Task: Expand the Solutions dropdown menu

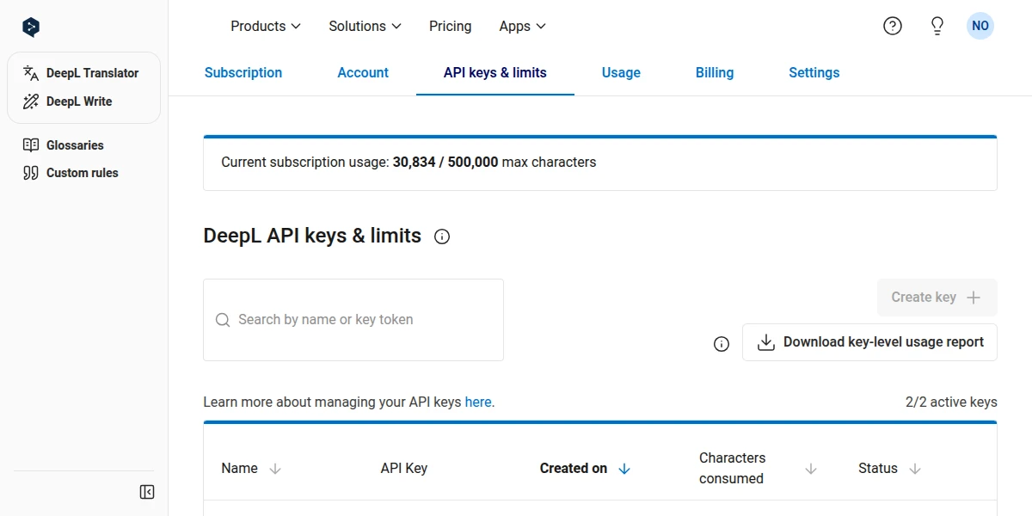Action: (365, 26)
